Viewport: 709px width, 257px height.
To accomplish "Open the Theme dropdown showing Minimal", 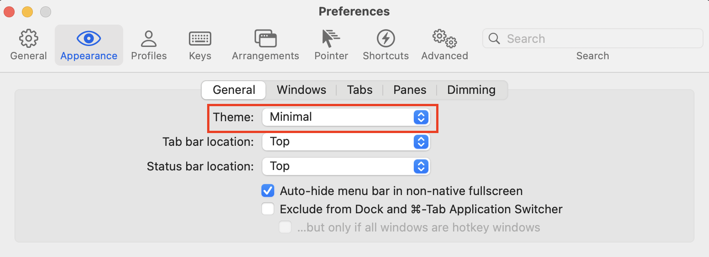I will (x=346, y=117).
